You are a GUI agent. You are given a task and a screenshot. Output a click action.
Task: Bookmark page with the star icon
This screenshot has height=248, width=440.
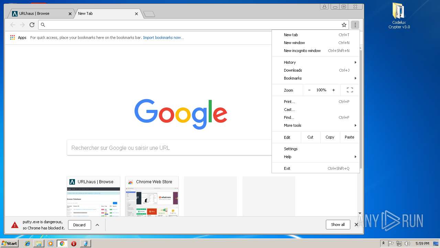click(x=344, y=25)
